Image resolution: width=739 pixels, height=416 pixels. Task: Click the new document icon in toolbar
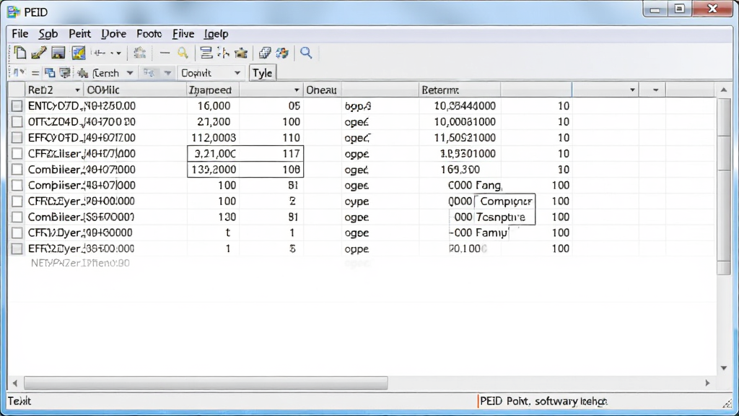[x=19, y=53]
